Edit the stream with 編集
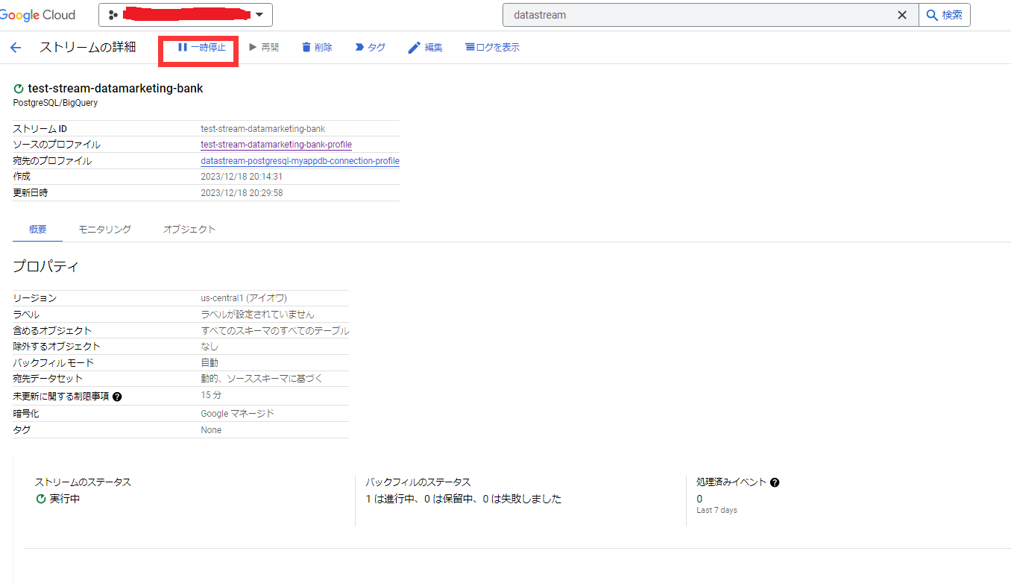Screen dimensions: 1011x583 point(425,48)
